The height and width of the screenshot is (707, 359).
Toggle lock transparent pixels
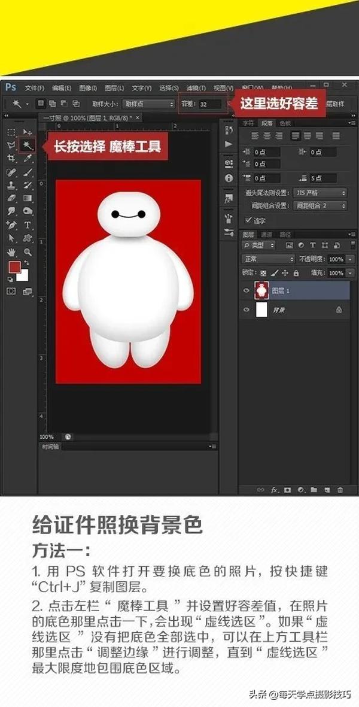click(x=263, y=273)
